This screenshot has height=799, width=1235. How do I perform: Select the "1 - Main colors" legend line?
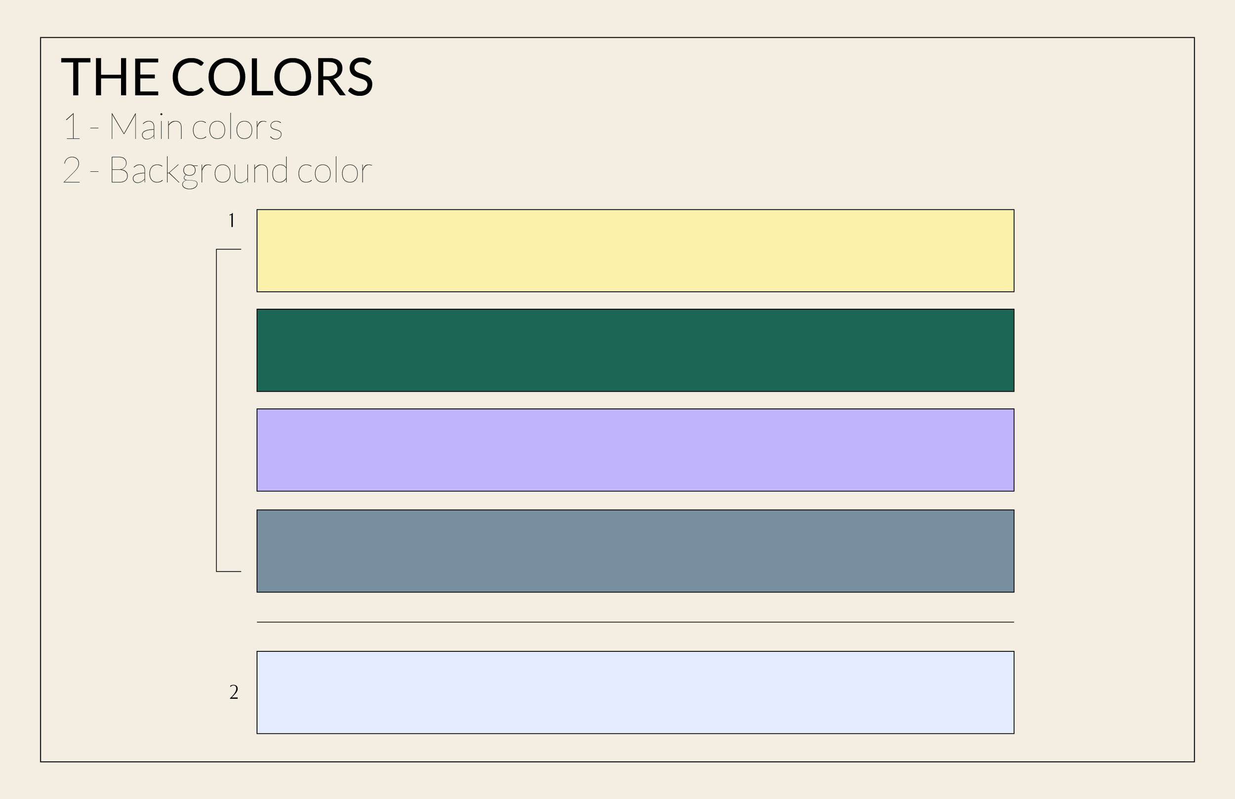(172, 126)
